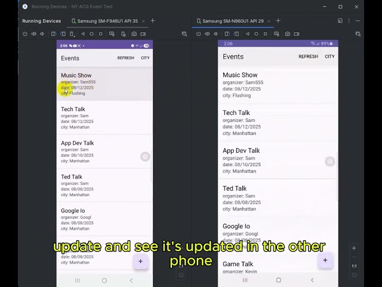The image size is (382, 287).
Task: Tap CITY on the SM-N960U1 phone screen
Action: 329,56
